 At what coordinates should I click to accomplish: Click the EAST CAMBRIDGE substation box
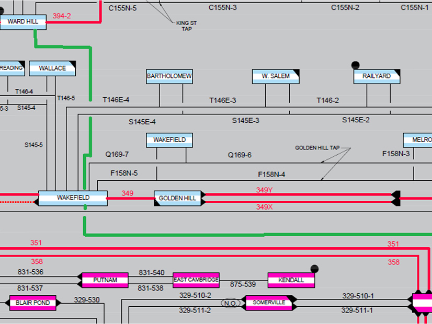click(196, 280)
